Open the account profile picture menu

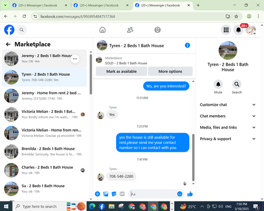pos(251,30)
